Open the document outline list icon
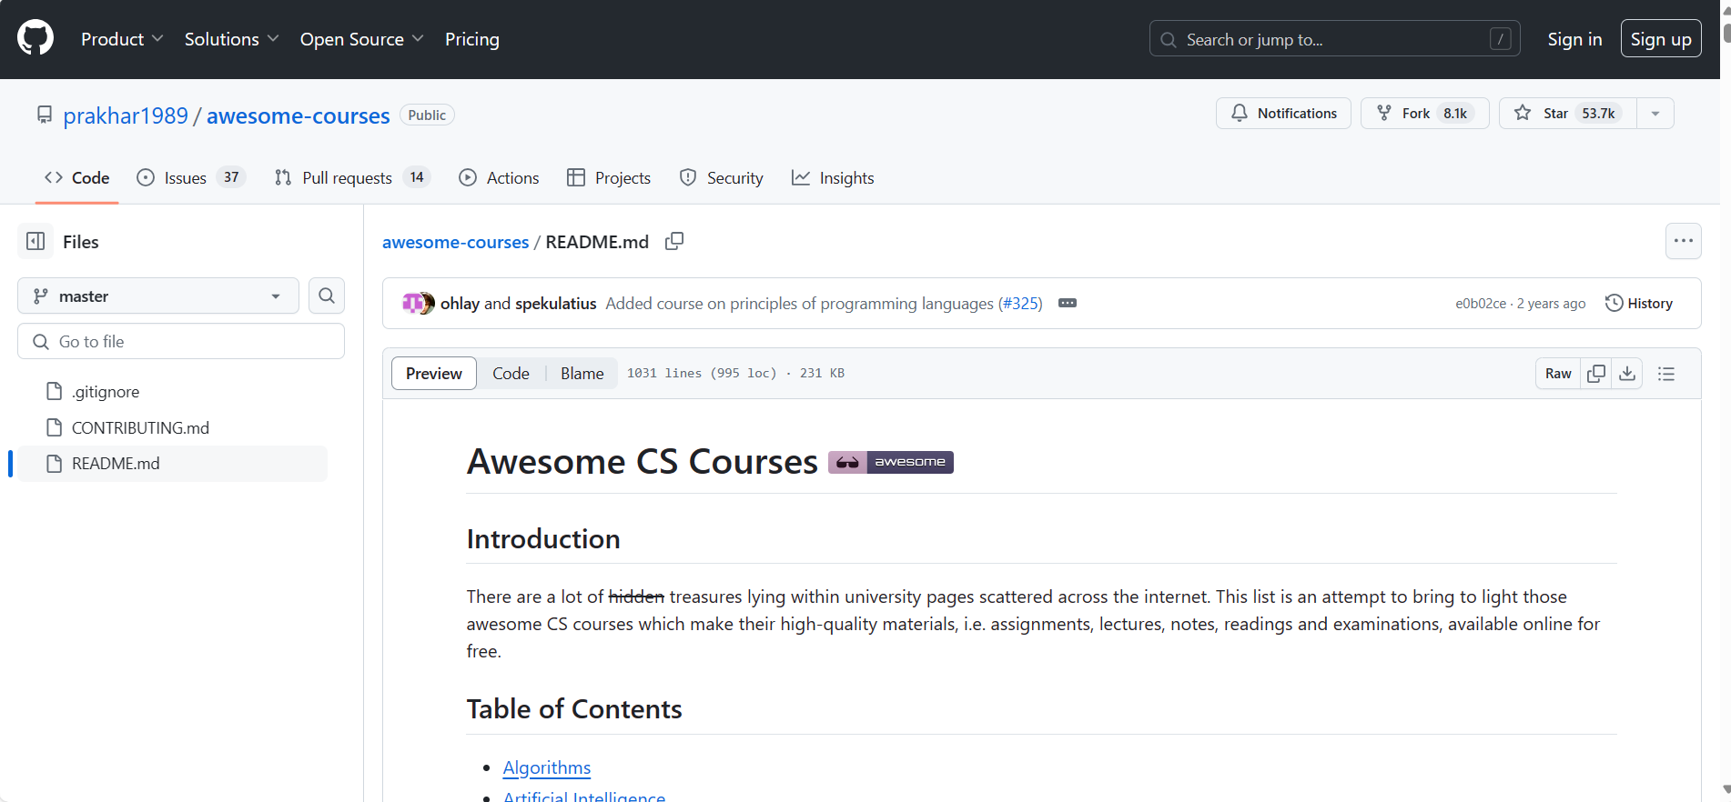Screen dimensions: 1731x802 1666,374
